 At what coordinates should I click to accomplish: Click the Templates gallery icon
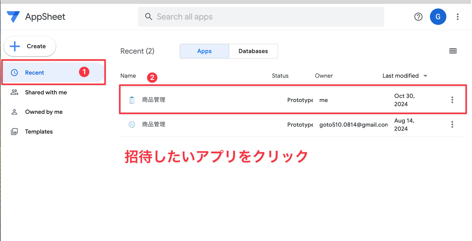(x=14, y=132)
